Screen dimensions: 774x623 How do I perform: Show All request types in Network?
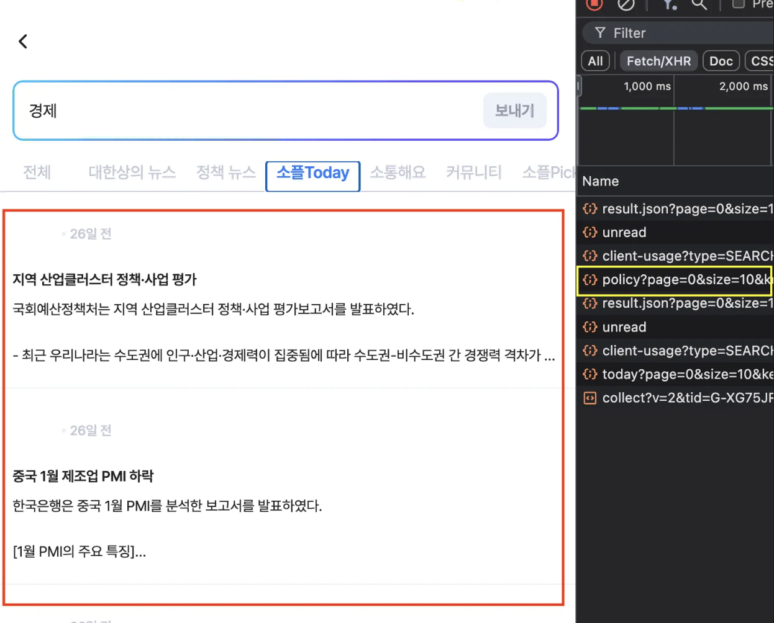595,61
